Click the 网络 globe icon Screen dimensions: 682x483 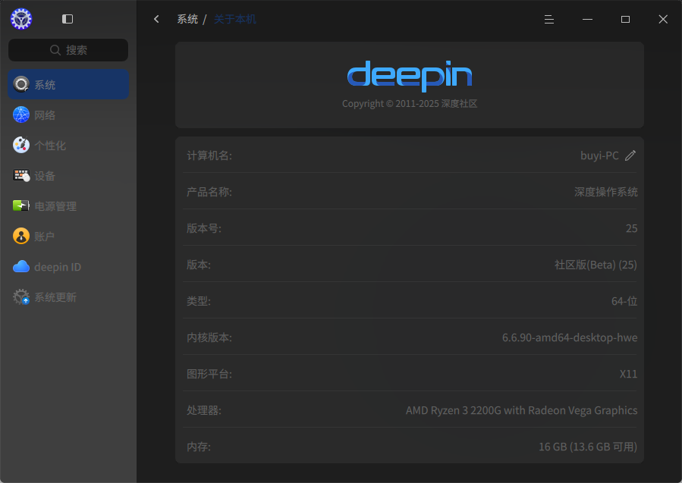(21, 114)
